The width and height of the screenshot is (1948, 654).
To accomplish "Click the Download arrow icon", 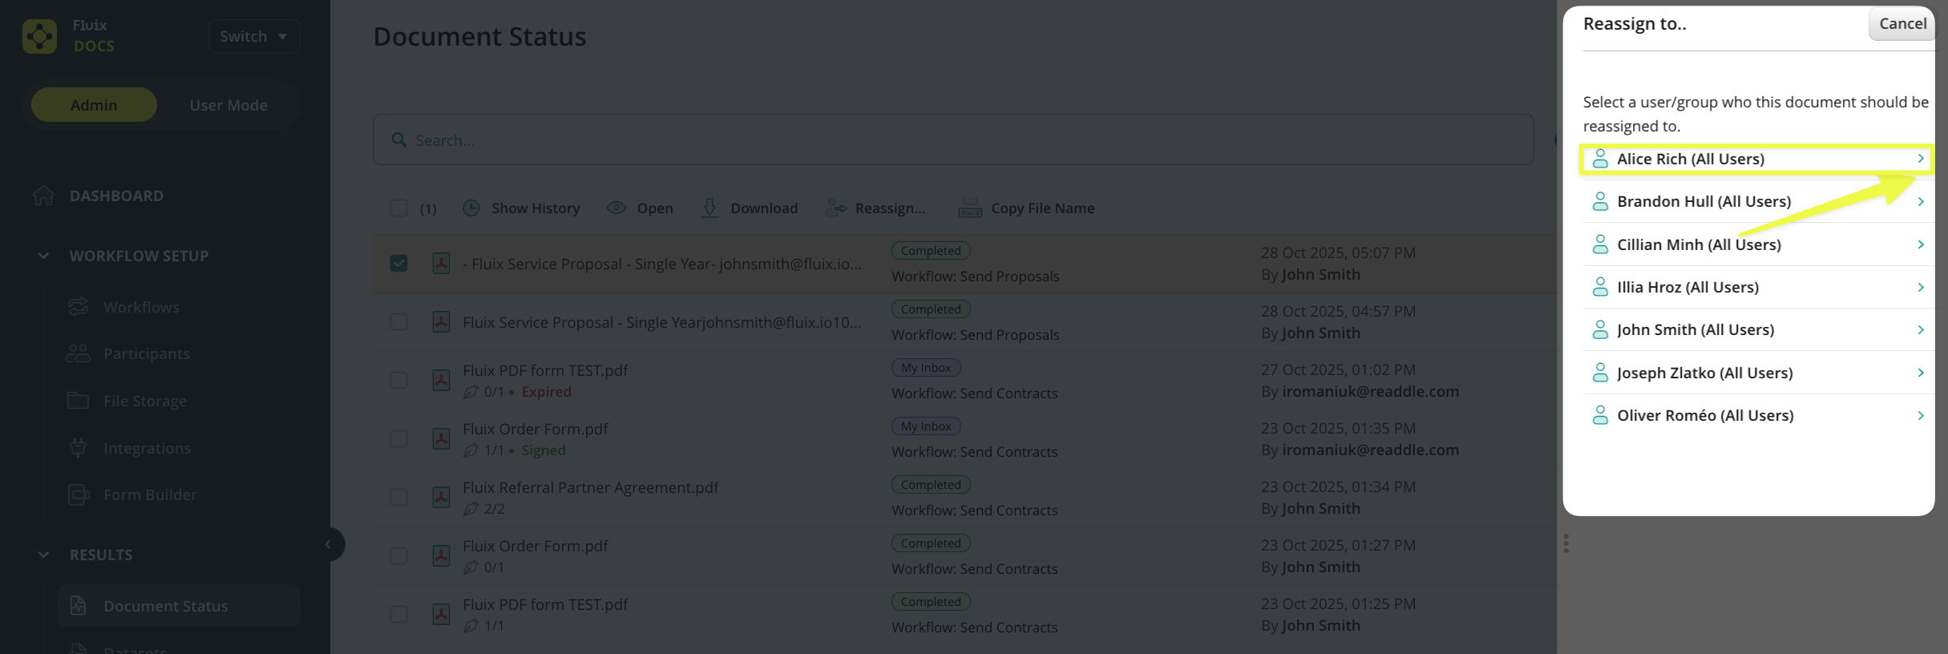I will pyautogui.click(x=709, y=208).
